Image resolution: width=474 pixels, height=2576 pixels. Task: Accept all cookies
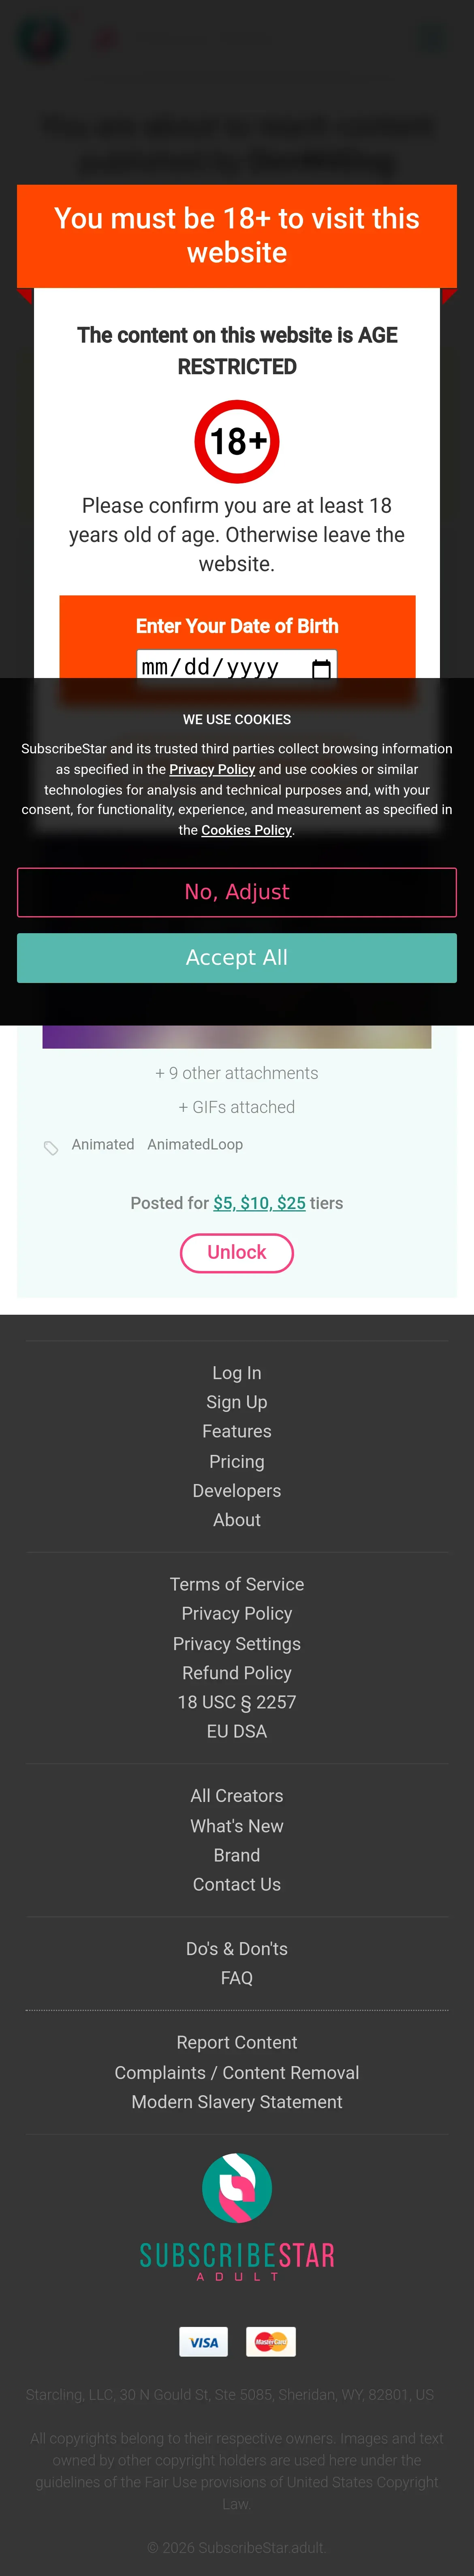(237, 957)
